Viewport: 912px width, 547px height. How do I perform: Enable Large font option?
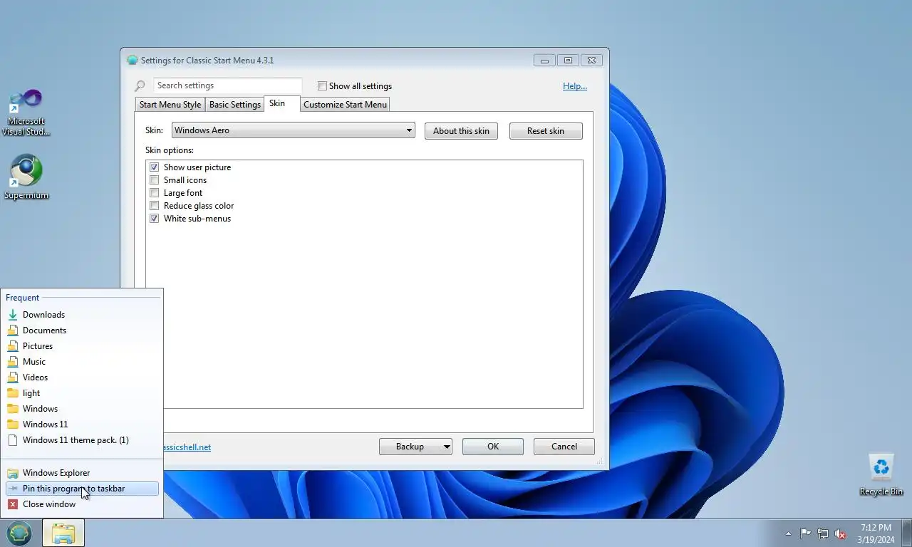(154, 193)
